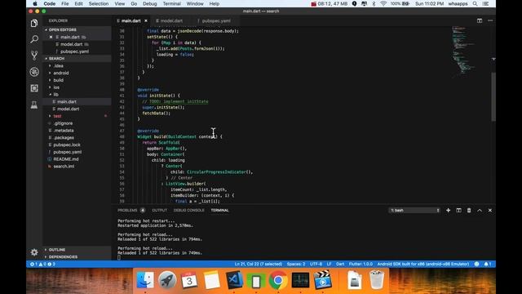Close the main.dart editor tab
The height and width of the screenshot is (294, 522).
(146, 20)
